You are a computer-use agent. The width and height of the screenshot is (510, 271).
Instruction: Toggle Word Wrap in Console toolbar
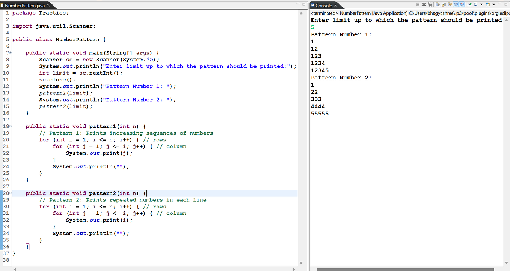click(450, 4)
